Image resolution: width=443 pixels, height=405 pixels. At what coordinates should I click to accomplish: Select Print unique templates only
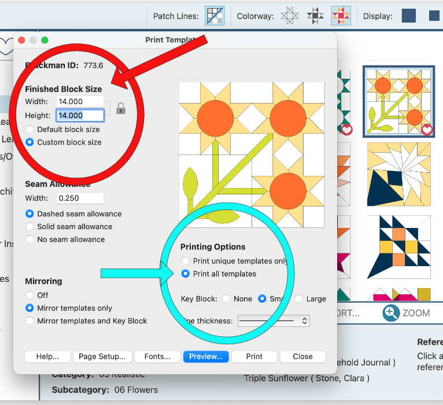(x=186, y=261)
